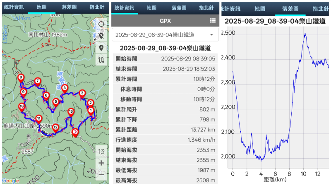Tap the 距離(km) axis label

pyautogui.click(x=275, y=179)
